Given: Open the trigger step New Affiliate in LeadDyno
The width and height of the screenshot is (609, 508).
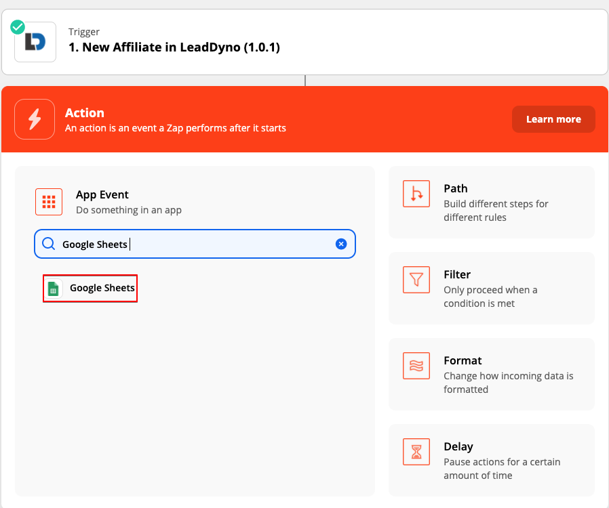Looking at the screenshot, I should [304, 42].
